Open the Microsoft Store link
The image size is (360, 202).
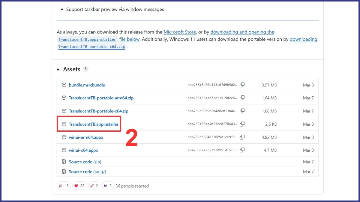(x=180, y=32)
